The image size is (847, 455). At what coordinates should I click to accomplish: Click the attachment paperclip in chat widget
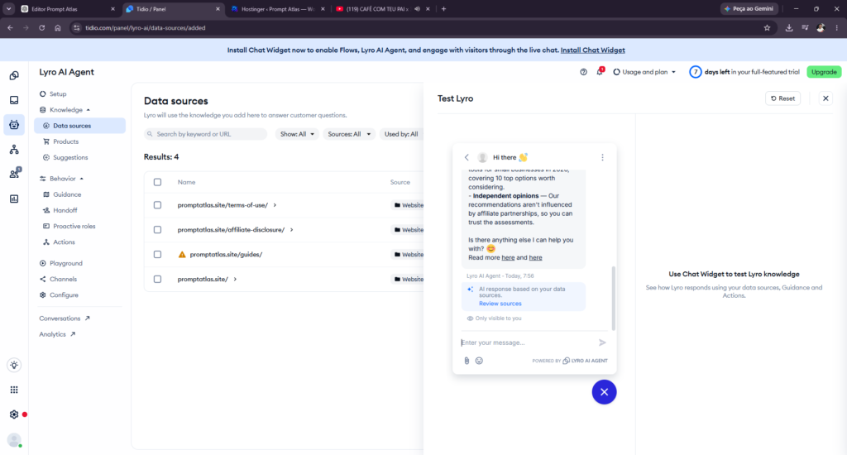point(467,361)
